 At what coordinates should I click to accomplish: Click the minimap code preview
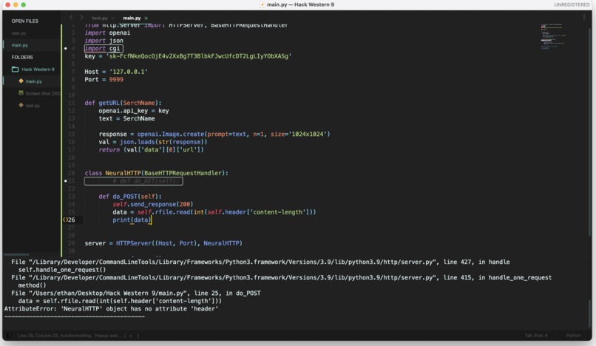[x=553, y=36]
